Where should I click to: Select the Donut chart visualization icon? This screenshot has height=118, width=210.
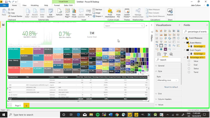(x=170, y=38)
